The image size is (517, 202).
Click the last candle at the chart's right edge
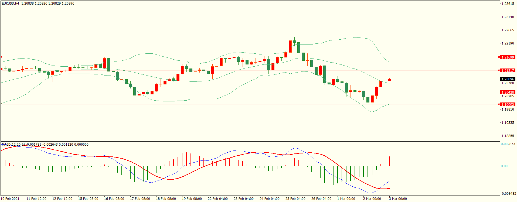click(389, 80)
